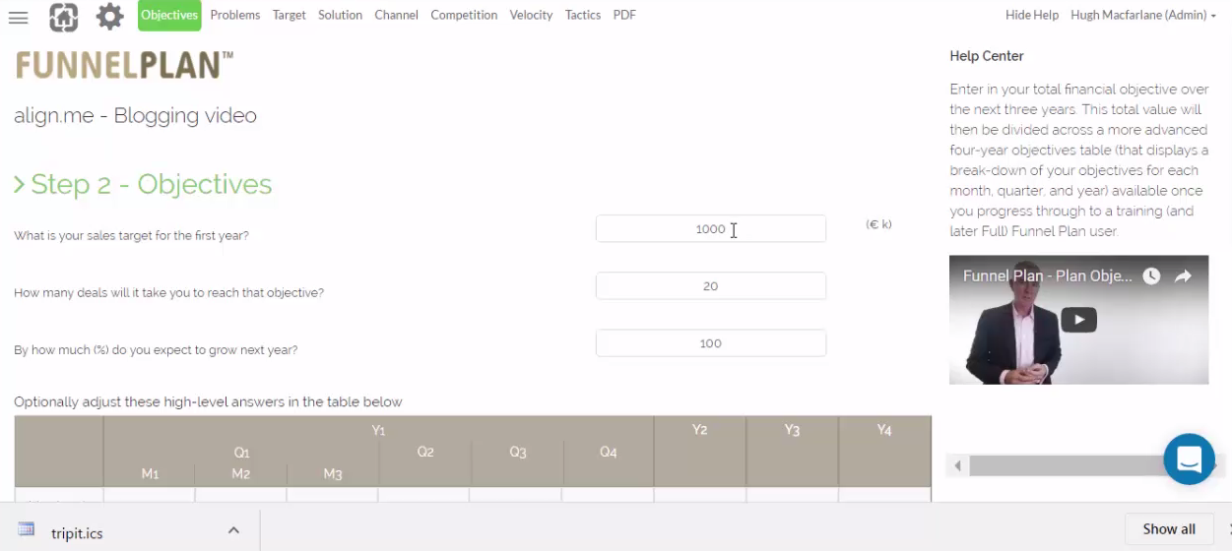Go to the Competition tab
The image size is (1232, 551).
[464, 15]
